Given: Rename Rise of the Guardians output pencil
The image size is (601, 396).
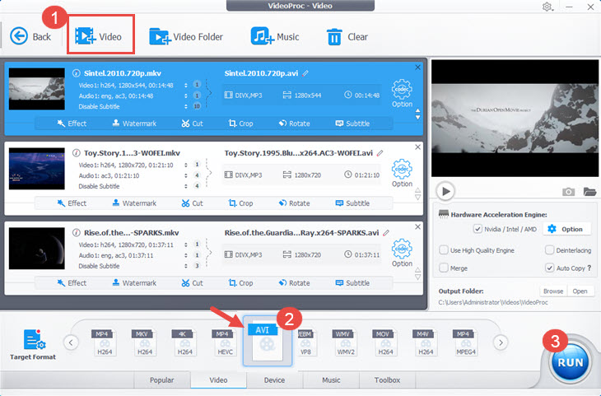Looking at the screenshot, I should (x=386, y=233).
